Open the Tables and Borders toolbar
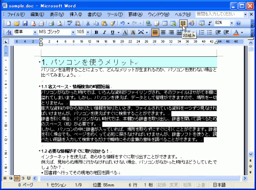Screen dimensions: 256x190 click(157, 23)
